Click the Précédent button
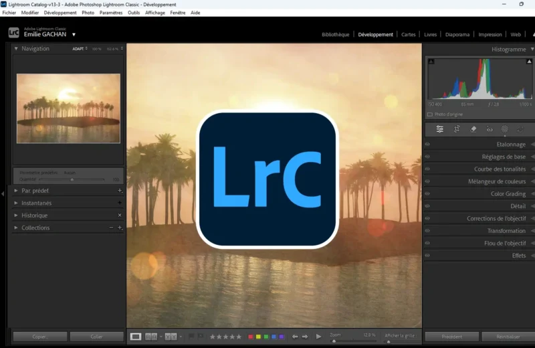Viewport: 535px width, 348px height. [452, 337]
